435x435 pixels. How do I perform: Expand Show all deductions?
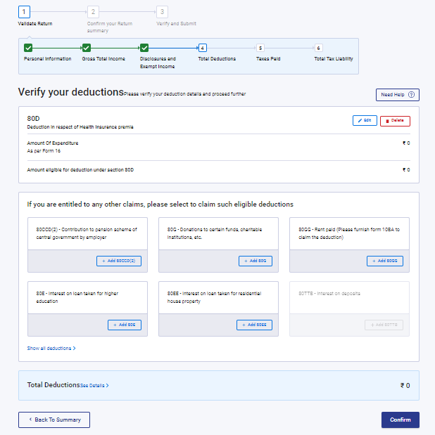click(51, 348)
